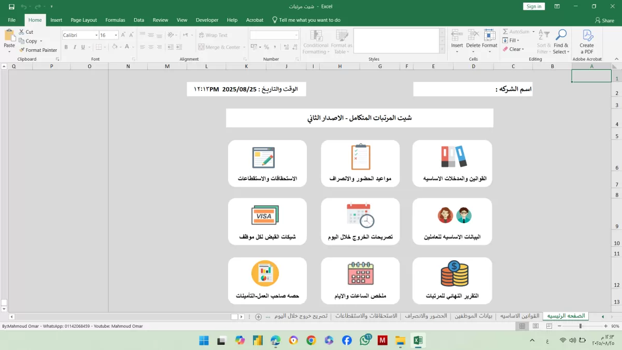Switch to Normal view in status bar
The width and height of the screenshot is (622, 350).
(522, 326)
